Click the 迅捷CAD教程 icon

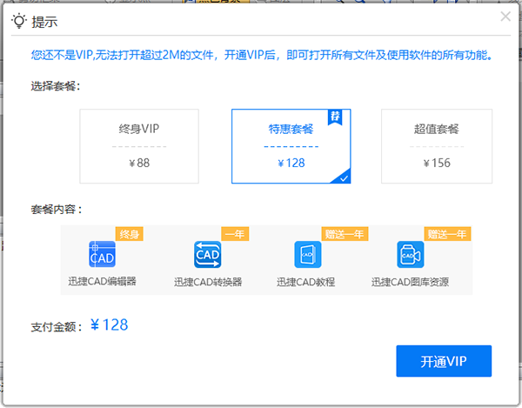pos(308,254)
